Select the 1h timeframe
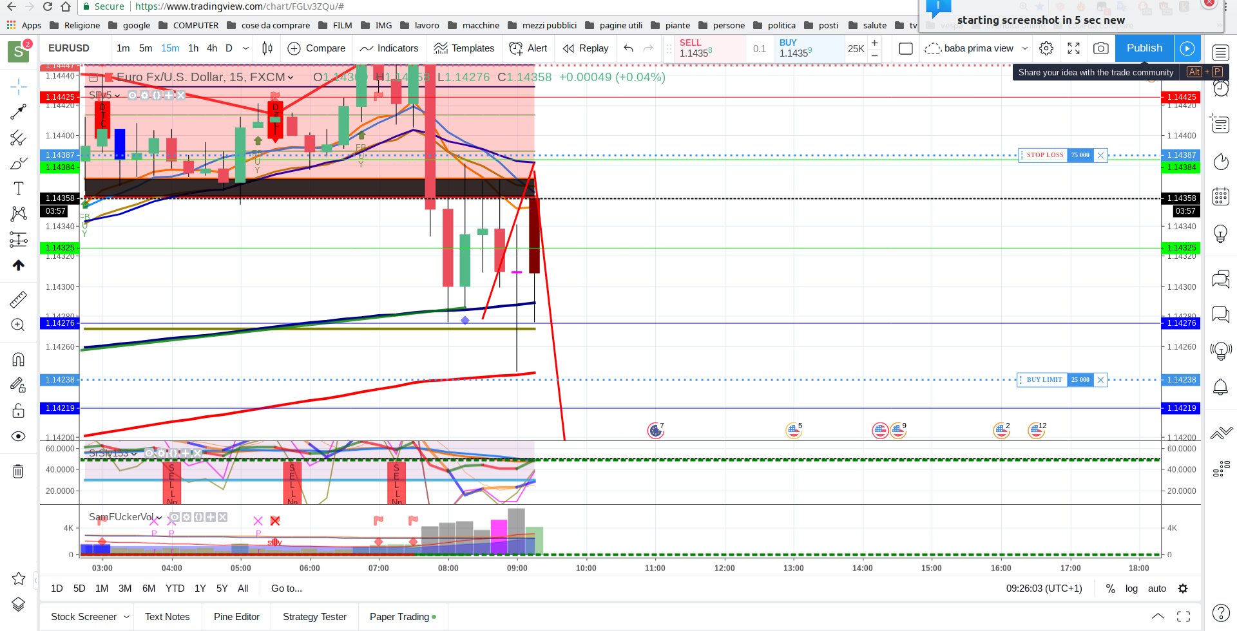The height and width of the screenshot is (631, 1237). coord(193,48)
